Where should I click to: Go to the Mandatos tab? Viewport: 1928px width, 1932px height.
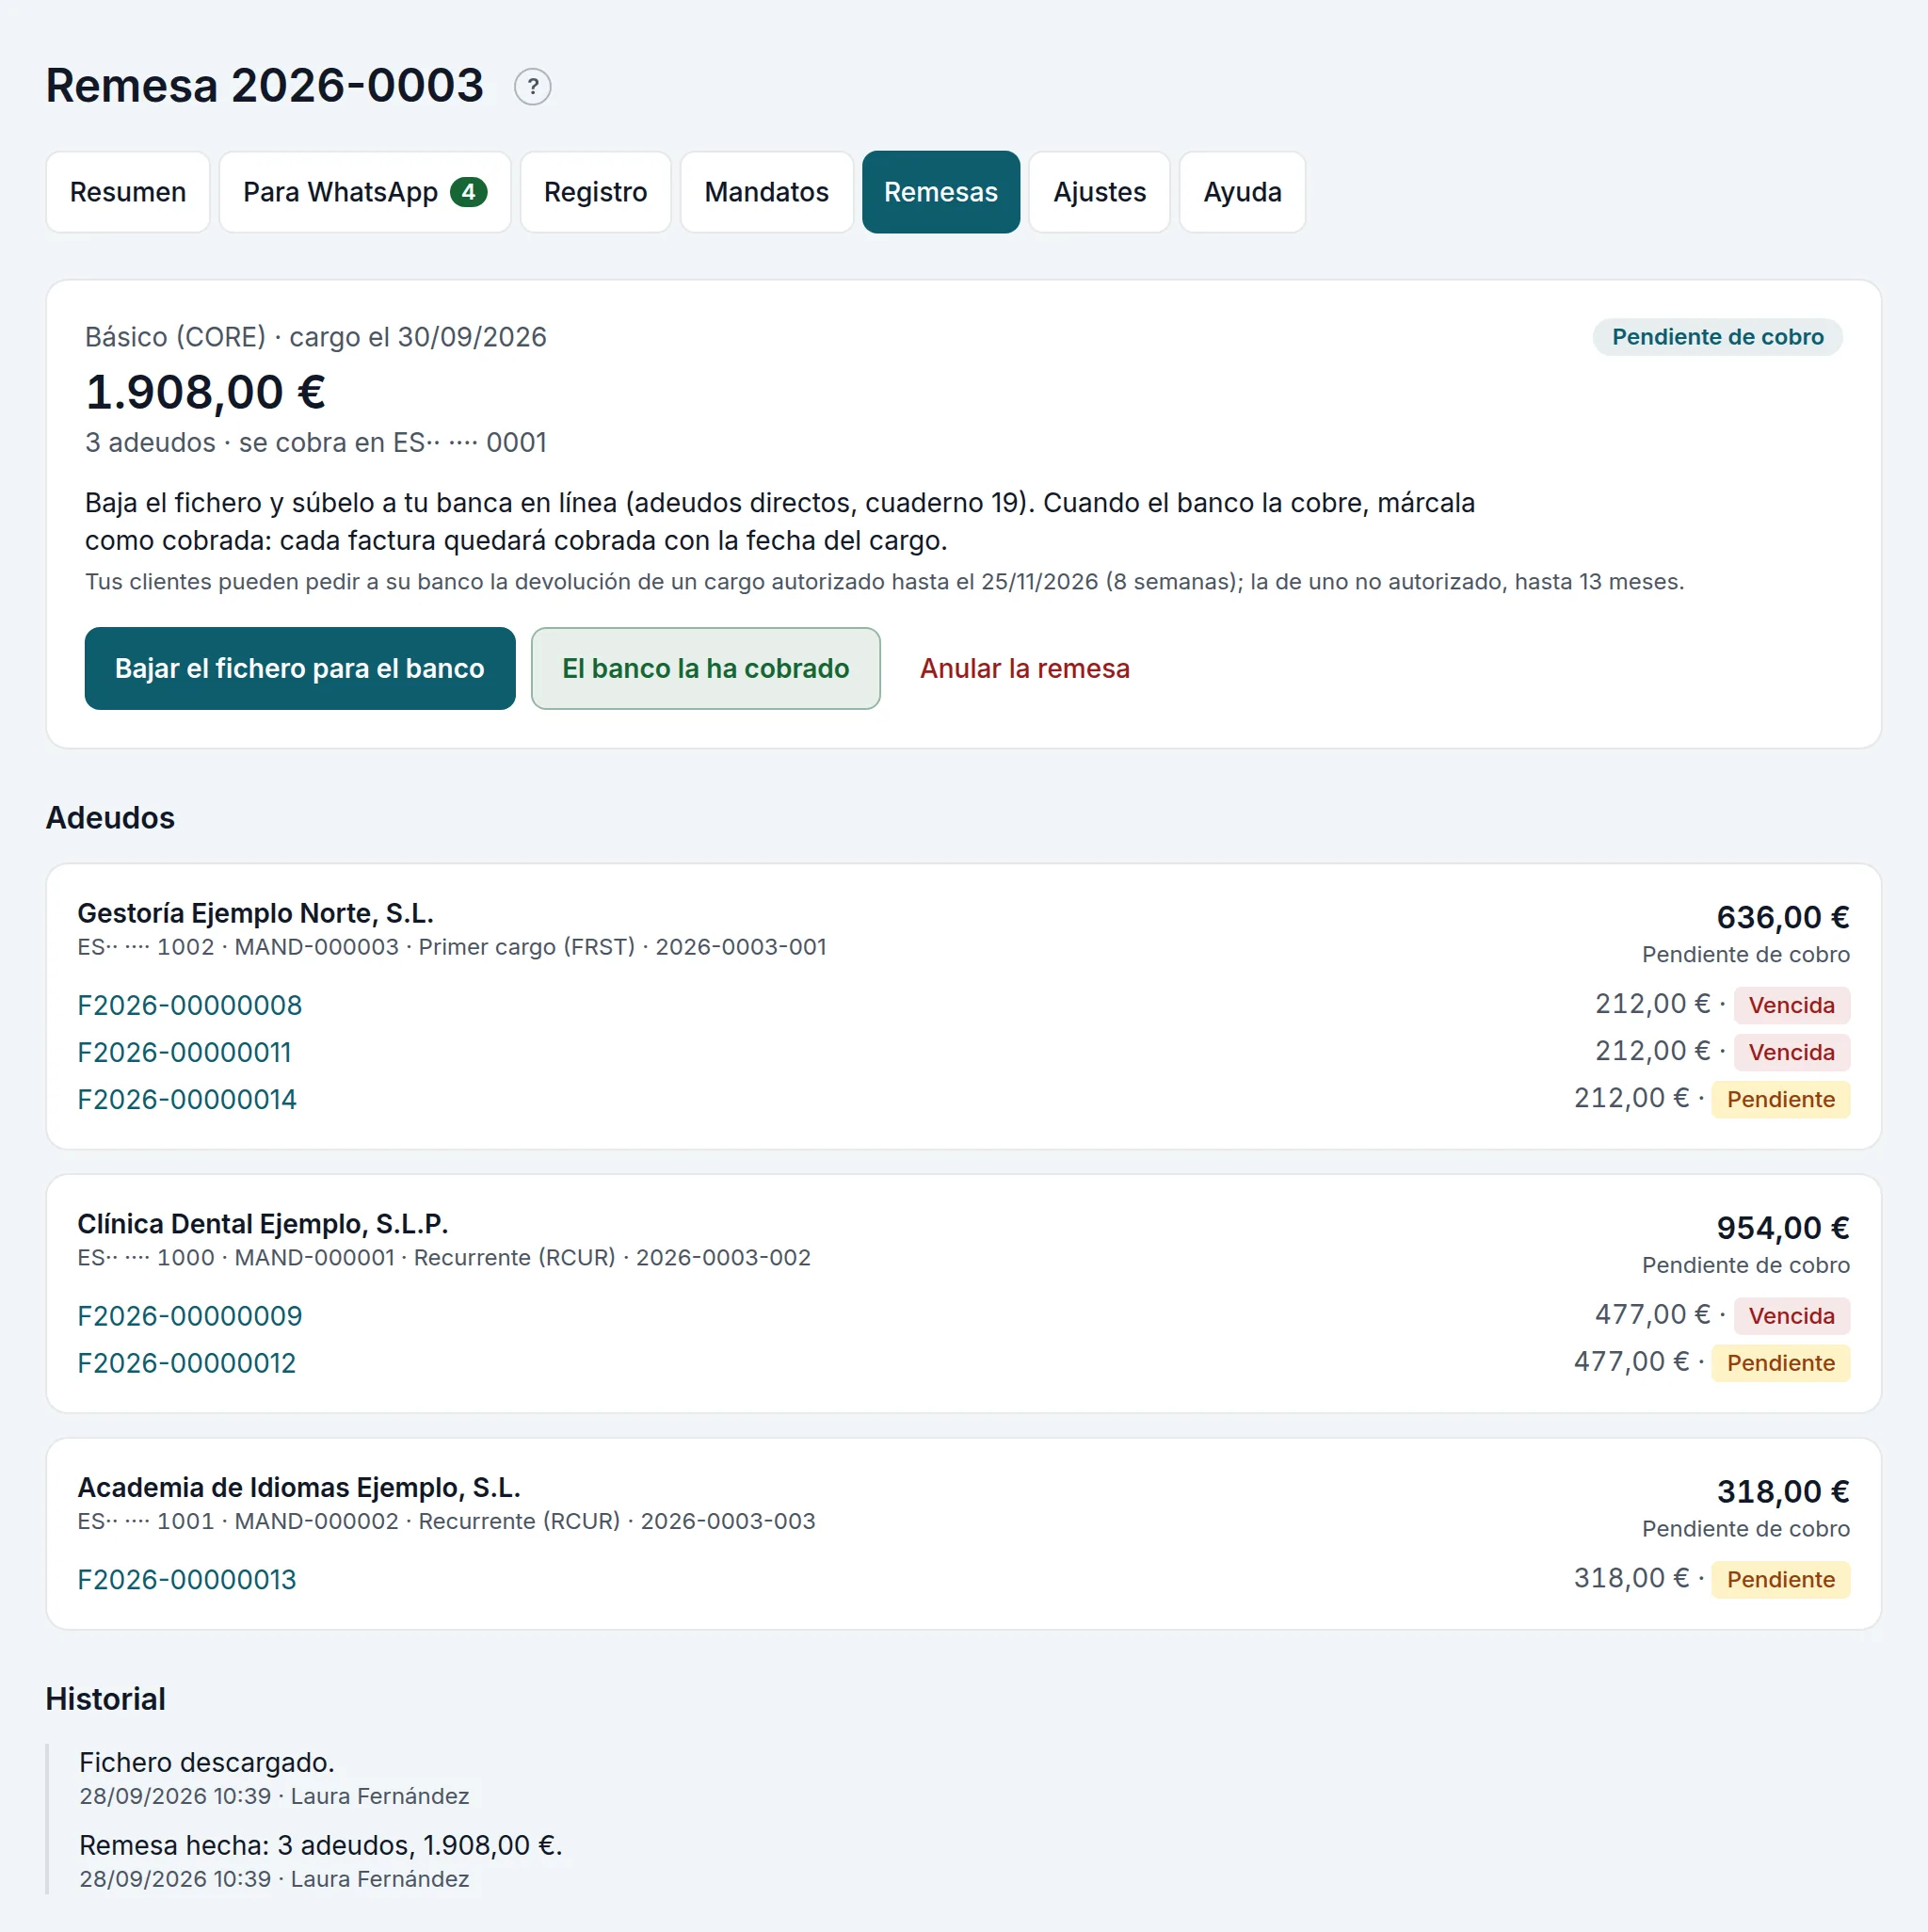pyautogui.click(x=766, y=192)
